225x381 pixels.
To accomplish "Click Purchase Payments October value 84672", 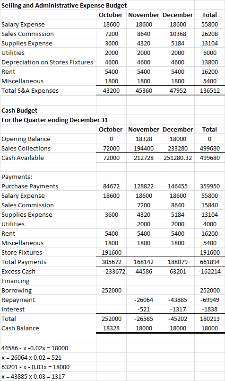I will [x=111, y=186].
